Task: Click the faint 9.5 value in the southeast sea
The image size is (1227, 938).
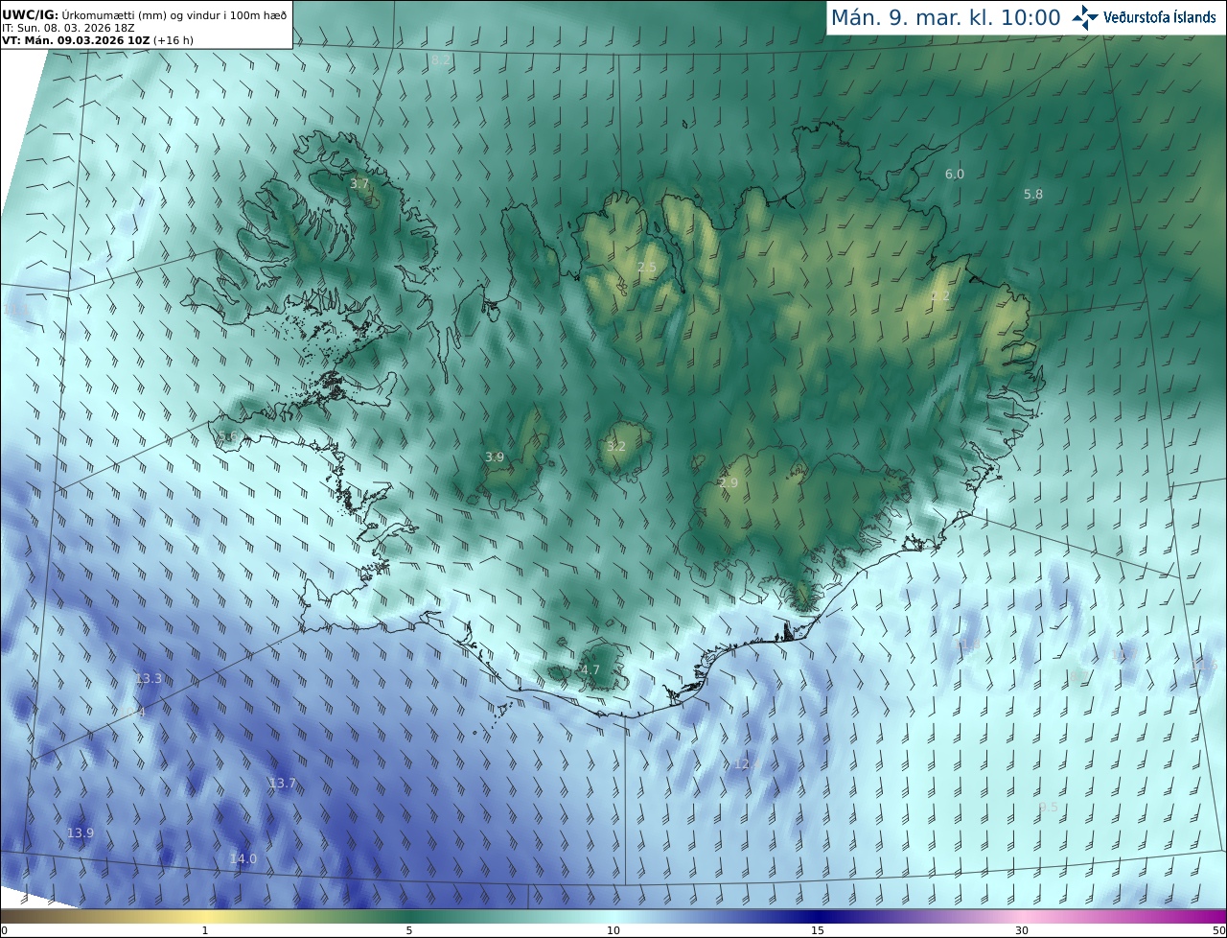Action: pos(1049,808)
